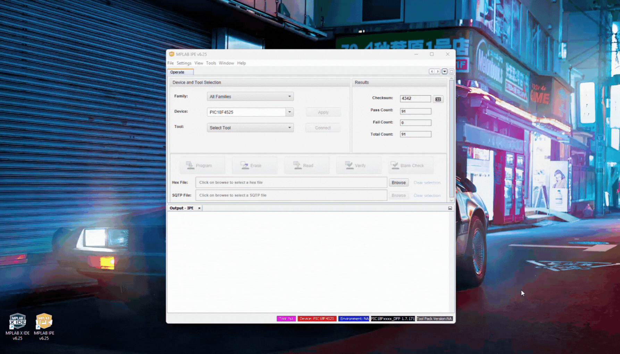Click the Verify icon button
Viewport: 620px width, 354px height.
[x=349, y=165]
